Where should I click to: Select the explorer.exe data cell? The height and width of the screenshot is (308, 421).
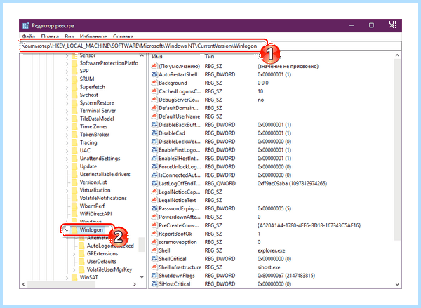coord(272,250)
